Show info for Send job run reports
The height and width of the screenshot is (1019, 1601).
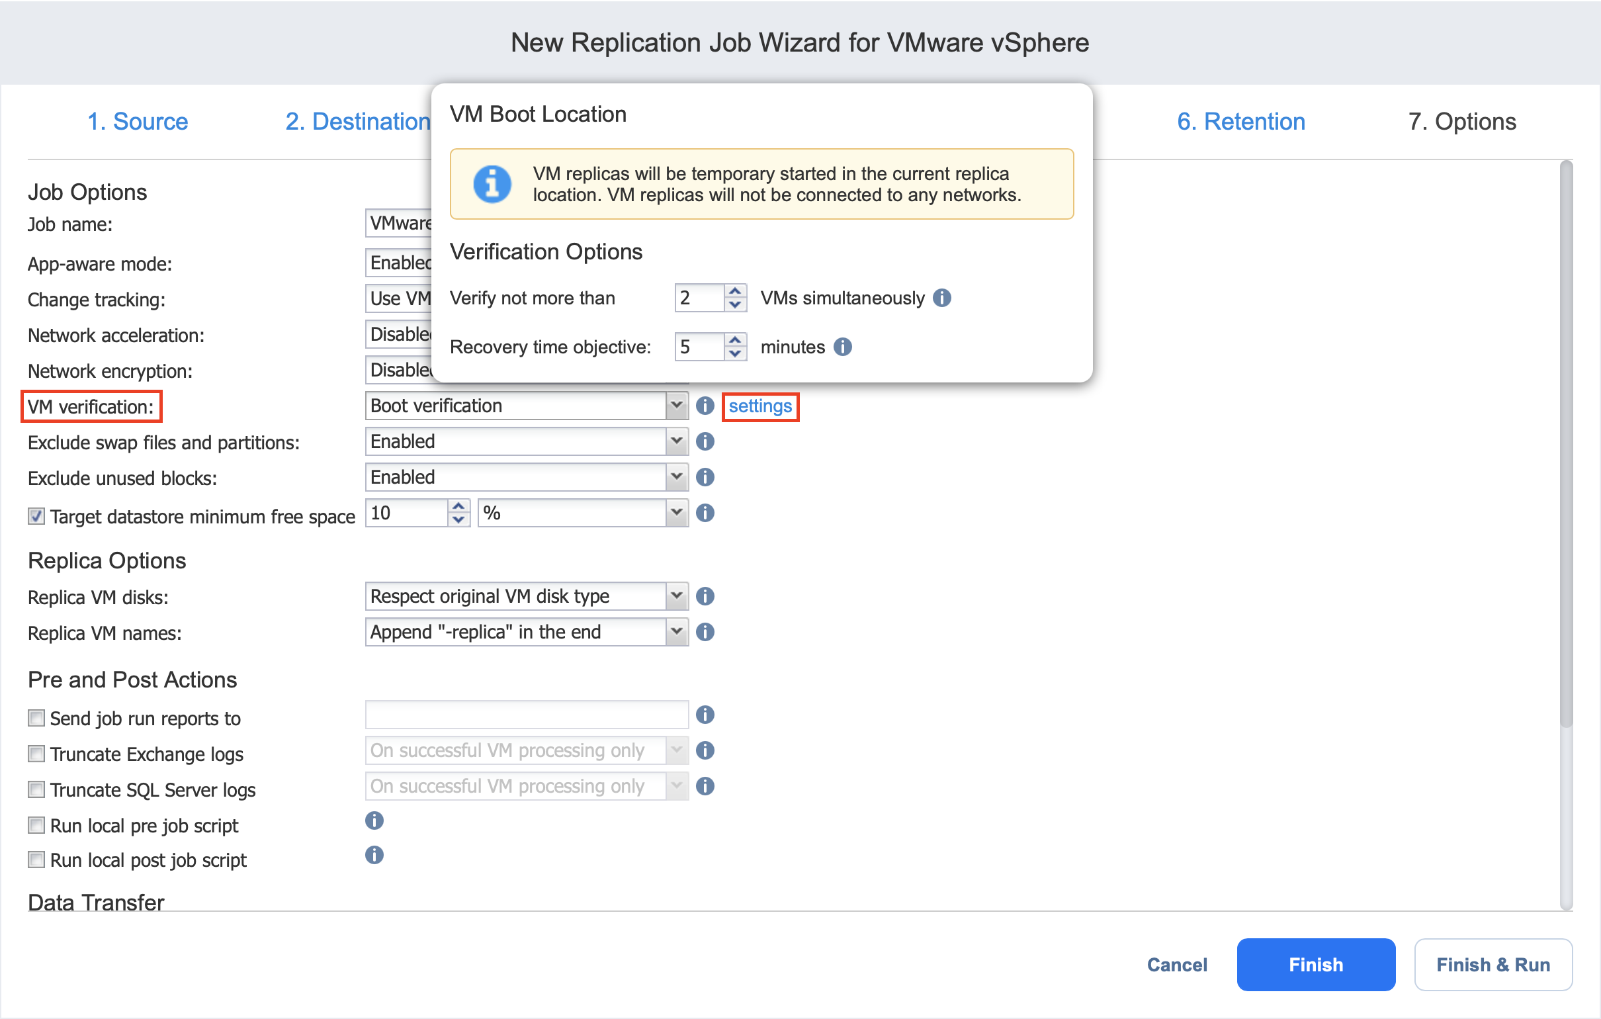[705, 715]
